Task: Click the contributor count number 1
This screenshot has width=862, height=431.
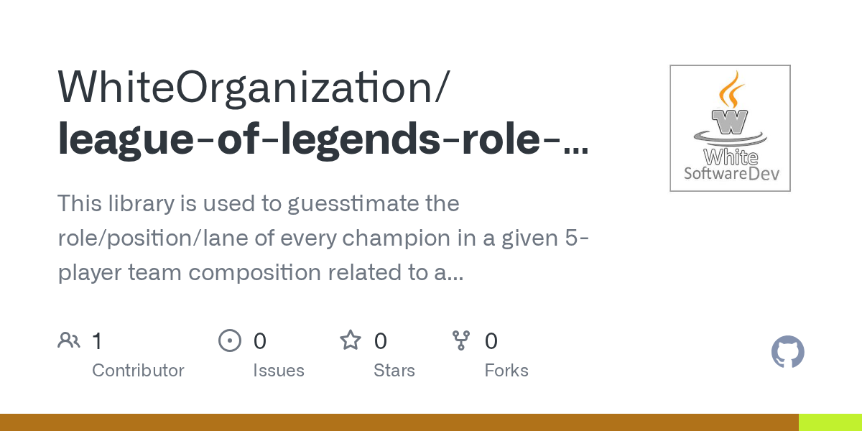Action: coord(97,340)
